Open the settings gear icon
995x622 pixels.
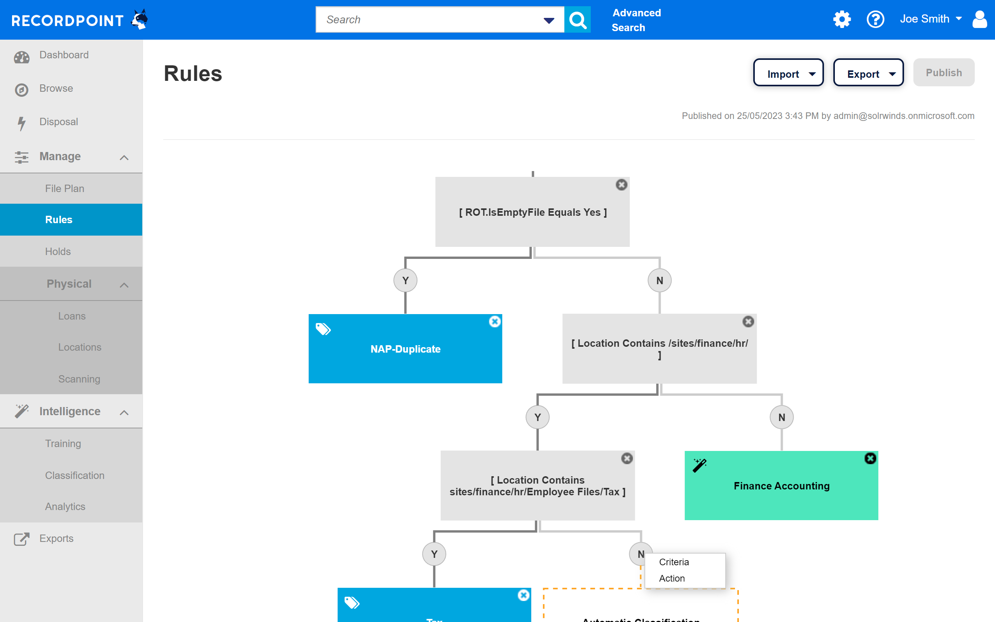tap(841, 19)
